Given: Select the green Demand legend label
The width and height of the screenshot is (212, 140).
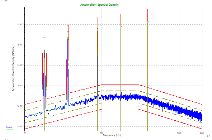Looking at the screenshot, I should [x=9, y=130].
